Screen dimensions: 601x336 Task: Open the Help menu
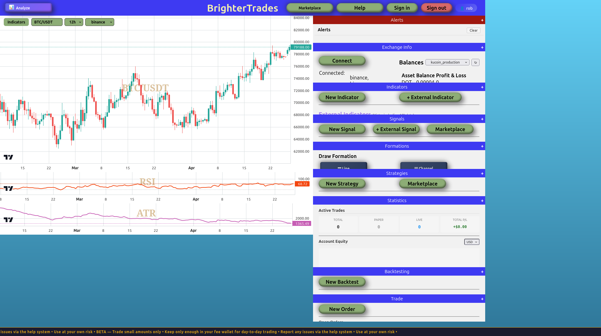pos(360,8)
